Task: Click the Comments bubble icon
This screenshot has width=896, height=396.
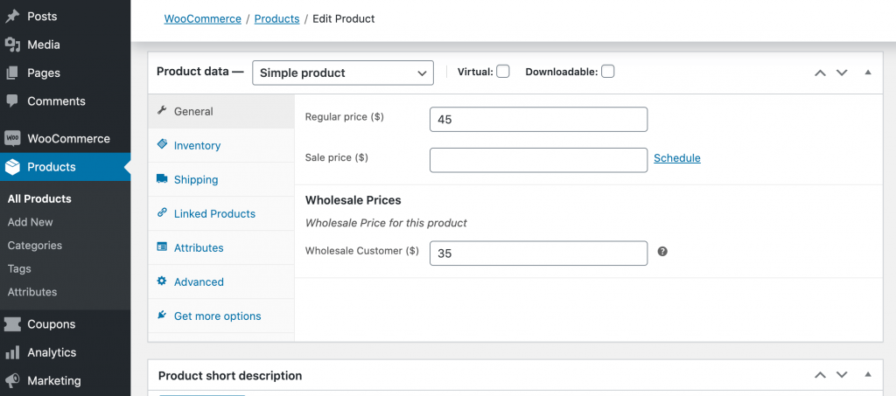Action: [x=12, y=101]
